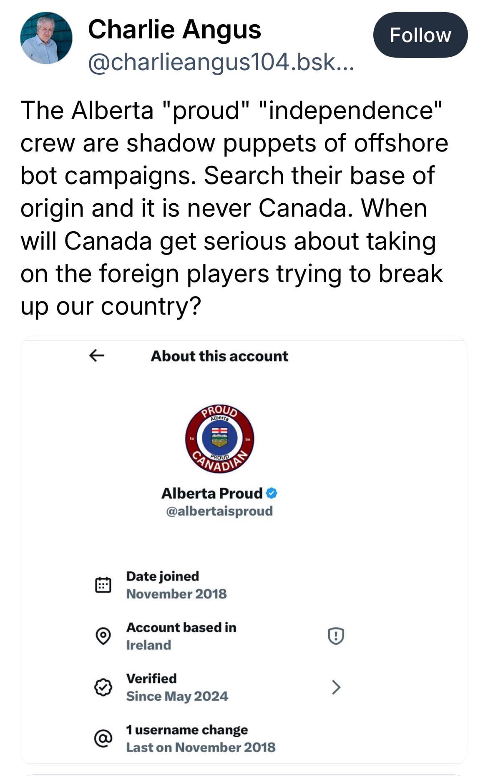Open the Verified Since May 2024 row
The width and height of the screenshot is (488, 776).
[177, 687]
